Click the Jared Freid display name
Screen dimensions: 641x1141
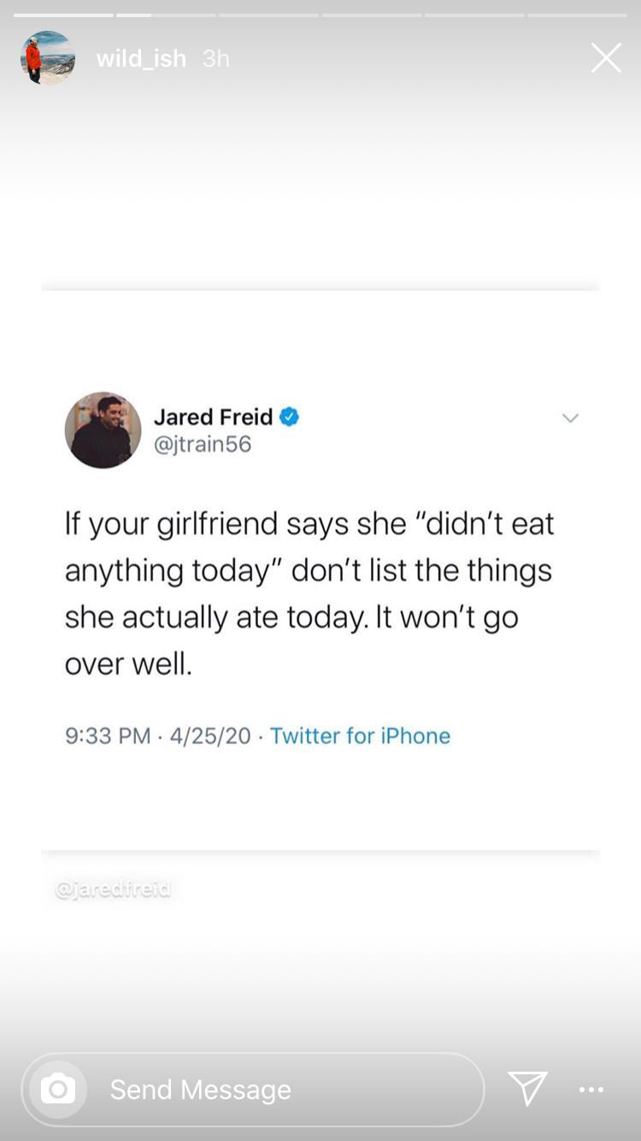pyautogui.click(x=213, y=417)
